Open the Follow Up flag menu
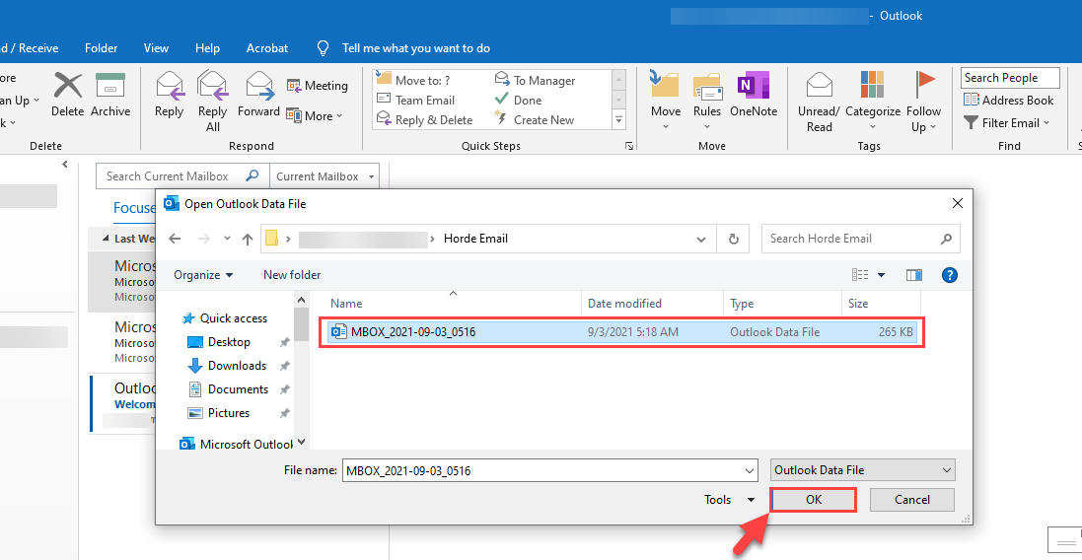This screenshot has height=560, width=1082. pyautogui.click(x=924, y=102)
